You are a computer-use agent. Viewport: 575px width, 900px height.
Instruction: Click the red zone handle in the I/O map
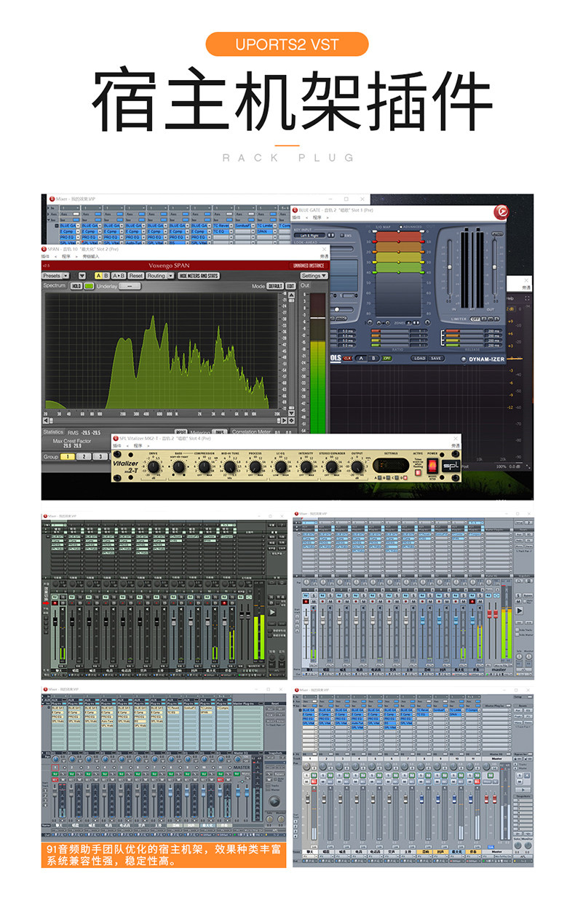pos(398,242)
